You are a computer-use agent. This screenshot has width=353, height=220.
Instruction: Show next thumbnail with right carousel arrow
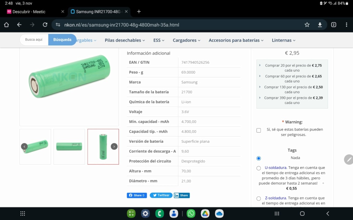pyautogui.click(x=114, y=146)
